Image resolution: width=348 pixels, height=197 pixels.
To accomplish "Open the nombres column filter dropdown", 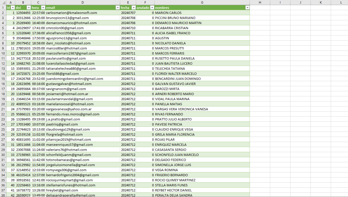I will [247, 8].
